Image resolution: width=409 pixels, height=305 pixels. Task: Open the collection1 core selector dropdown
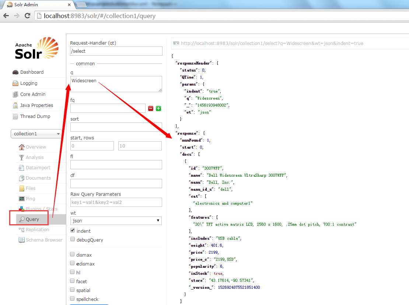coord(36,134)
